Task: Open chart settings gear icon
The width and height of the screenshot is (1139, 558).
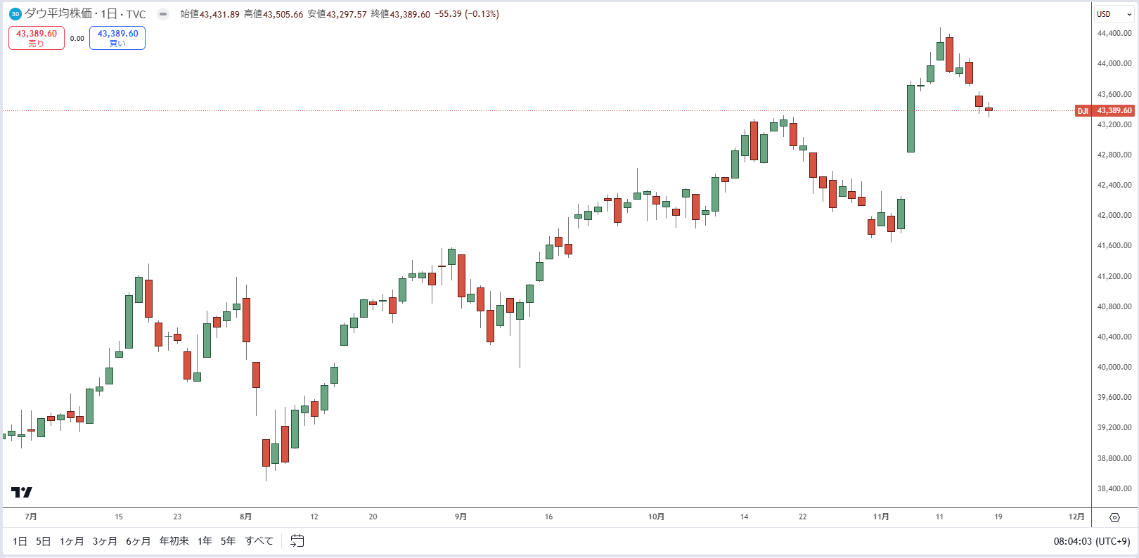Action: [x=1114, y=517]
